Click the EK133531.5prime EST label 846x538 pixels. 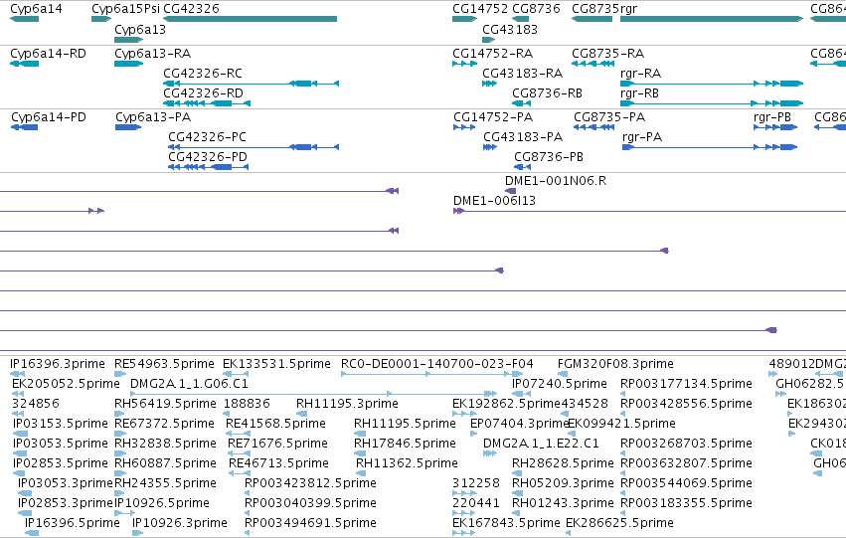(x=276, y=364)
